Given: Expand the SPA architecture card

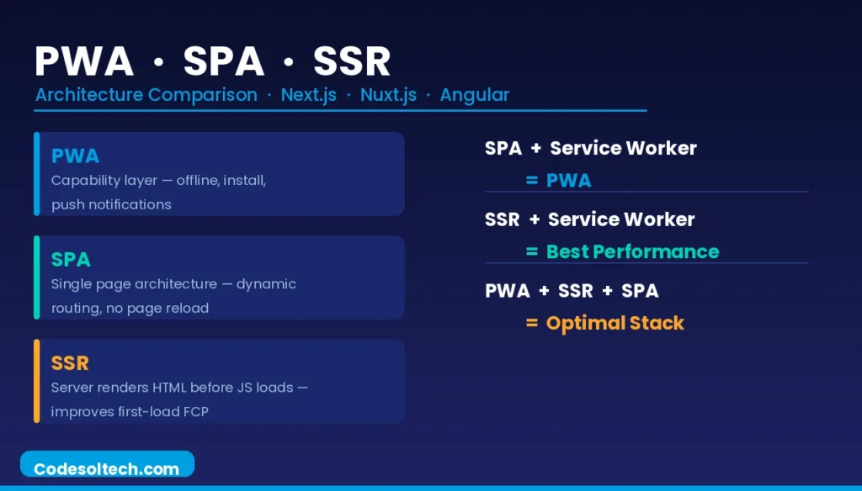Looking at the screenshot, I should pyautogui.click(x=219, y=277).
